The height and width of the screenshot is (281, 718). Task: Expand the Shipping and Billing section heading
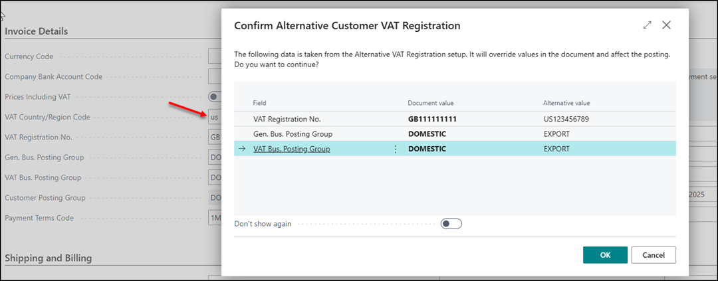pos(48,258)
